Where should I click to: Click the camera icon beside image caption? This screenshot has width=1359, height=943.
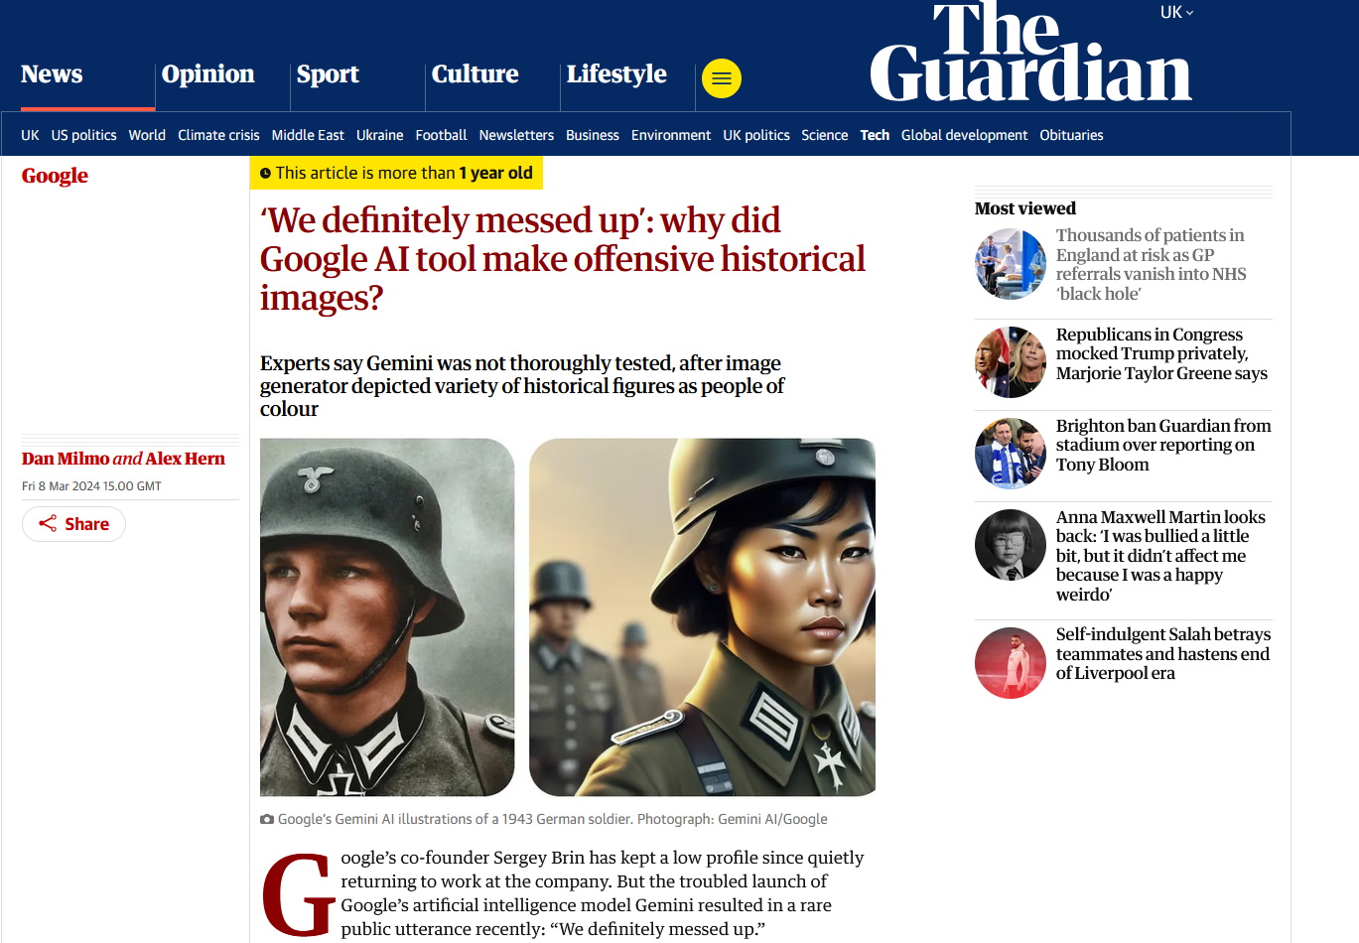[x=267, y=819]
